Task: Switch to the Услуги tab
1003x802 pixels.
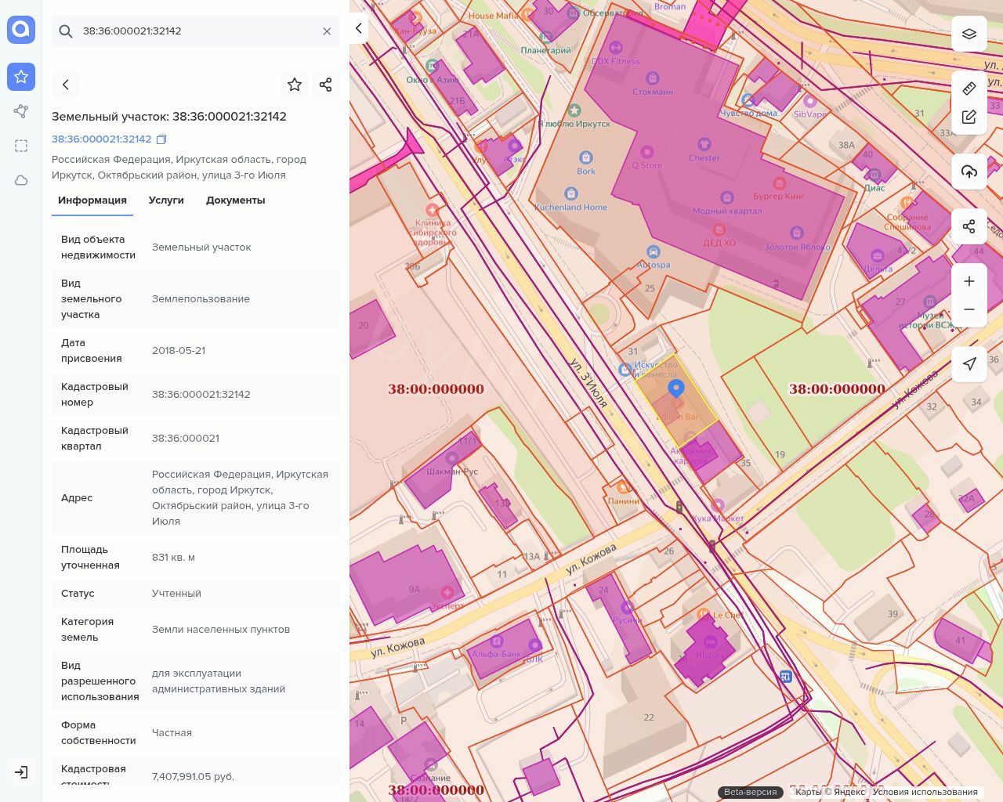Action: coord(166,200)
